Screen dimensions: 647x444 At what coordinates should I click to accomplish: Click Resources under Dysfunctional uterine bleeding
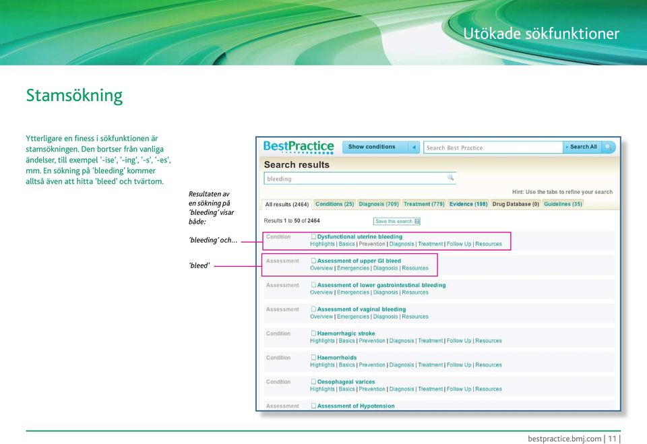pos(489,244)
